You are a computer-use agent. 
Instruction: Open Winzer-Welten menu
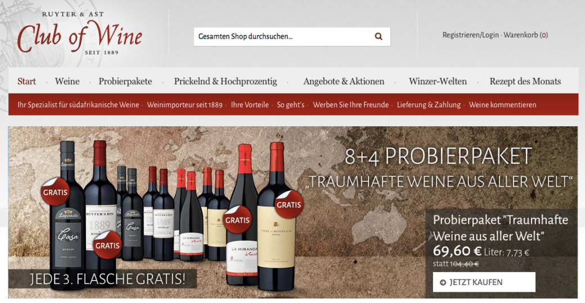point(438,81)
